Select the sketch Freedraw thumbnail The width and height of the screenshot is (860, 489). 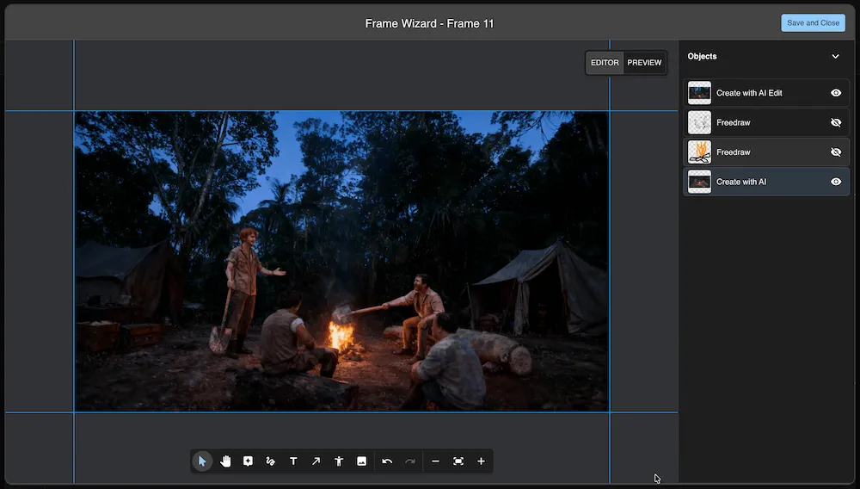tap(699, 123)
